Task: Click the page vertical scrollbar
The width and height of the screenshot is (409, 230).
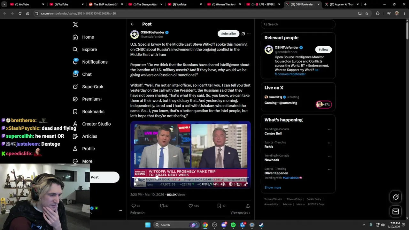Action: click(x=407, y=30)
